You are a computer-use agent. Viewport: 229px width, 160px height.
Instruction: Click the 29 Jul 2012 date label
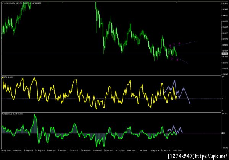click(x=74, y=150)
